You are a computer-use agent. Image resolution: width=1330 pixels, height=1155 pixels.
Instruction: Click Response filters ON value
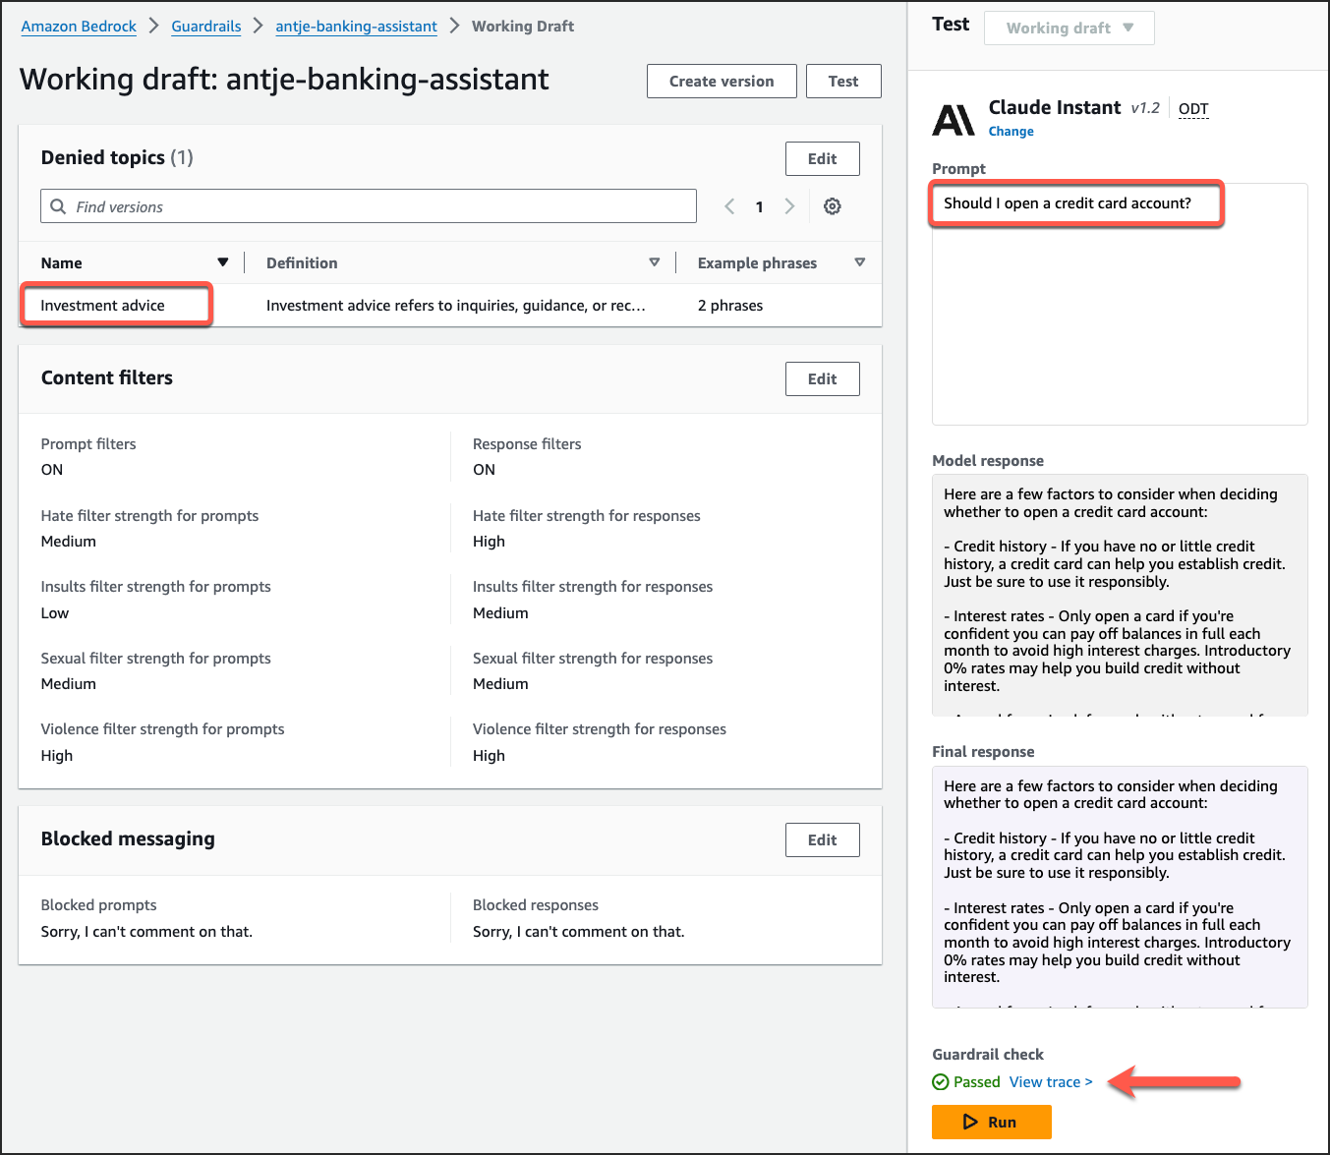484,470
